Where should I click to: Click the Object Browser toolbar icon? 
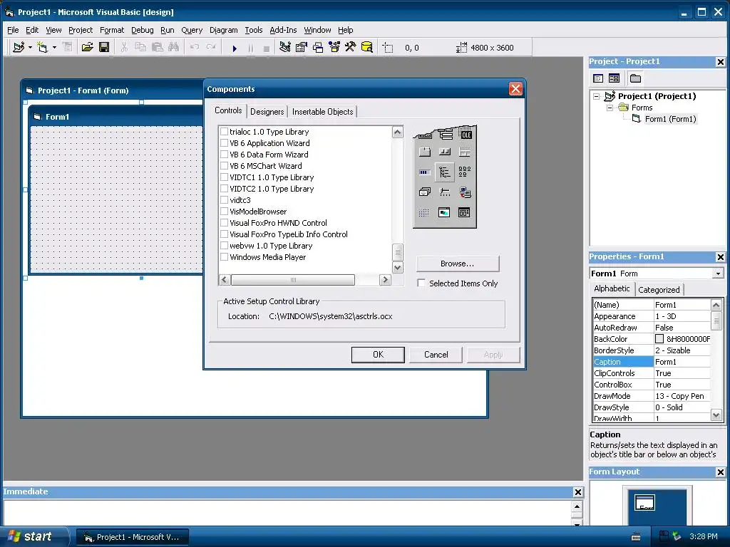point(334,48)
